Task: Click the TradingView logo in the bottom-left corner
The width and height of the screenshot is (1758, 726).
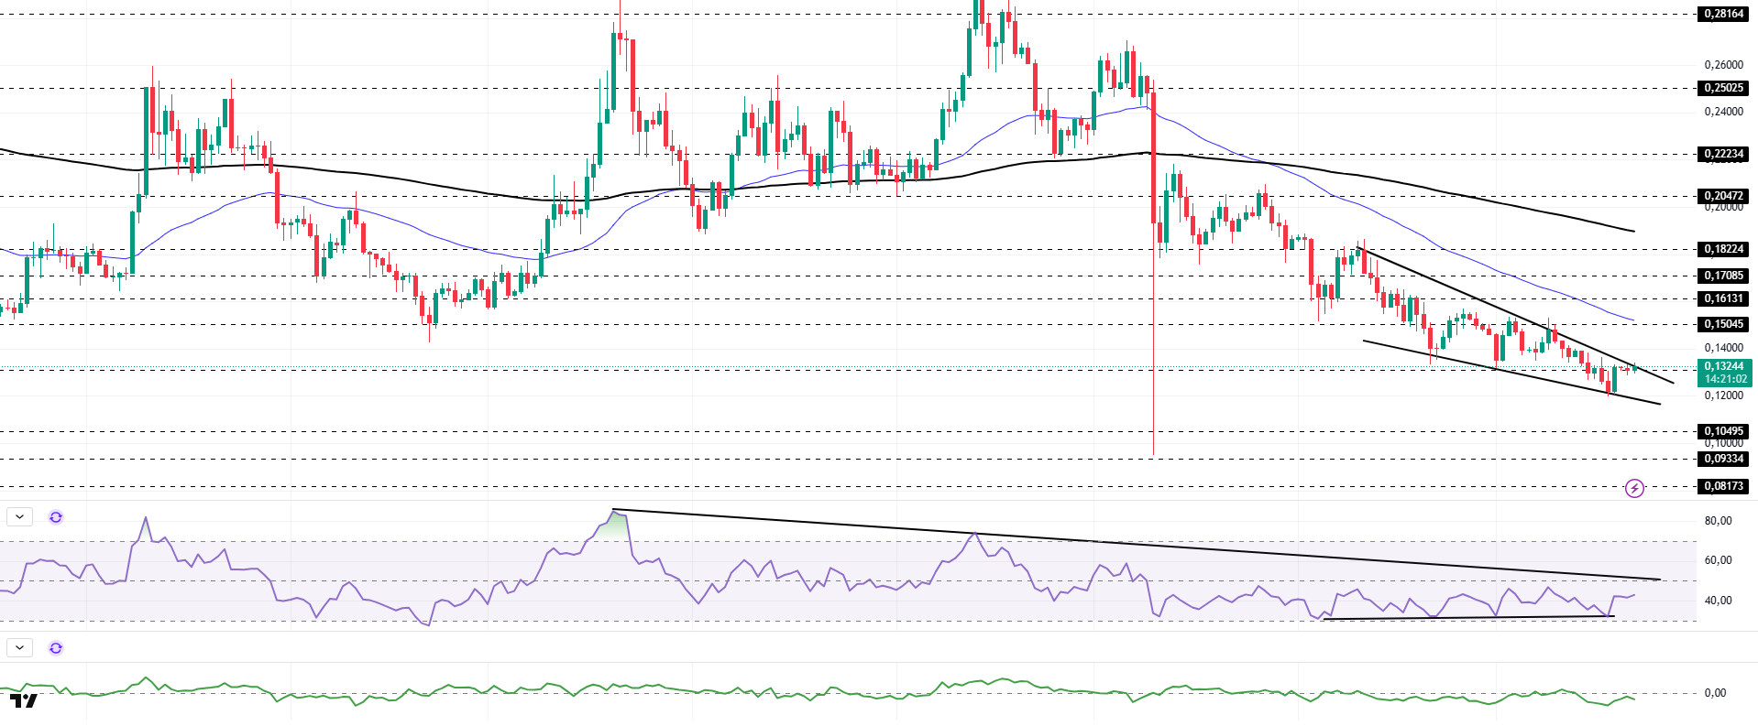Action: (x=25, y=701)
